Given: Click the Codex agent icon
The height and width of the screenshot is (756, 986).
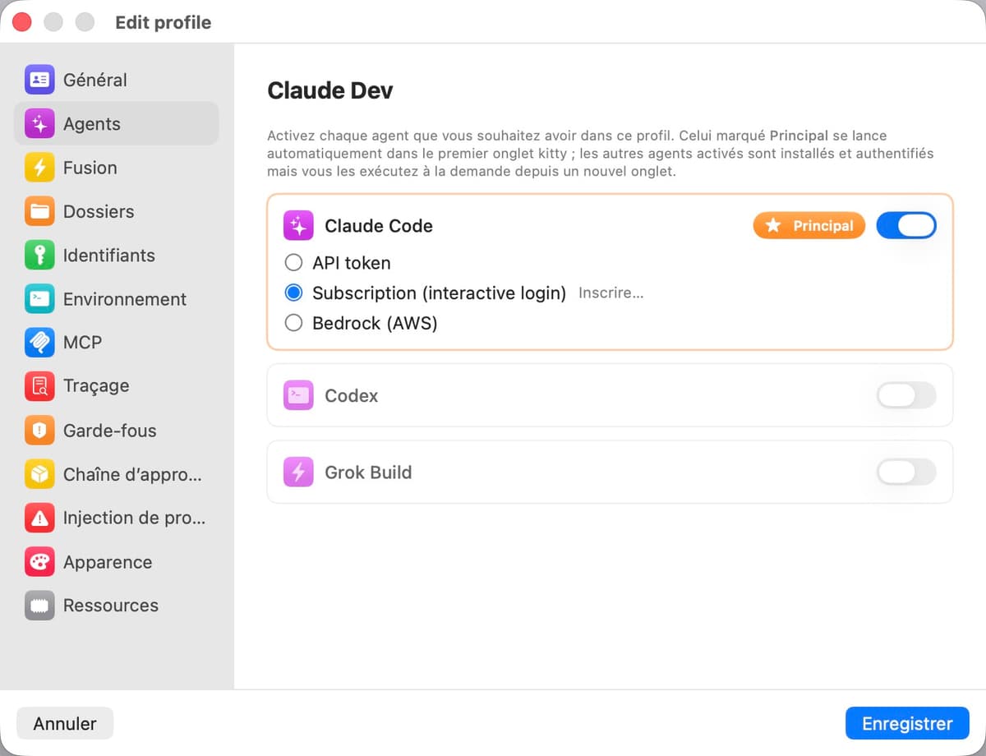Looking at the screenshot, I should pyautogui.click(x=298, y=395).
